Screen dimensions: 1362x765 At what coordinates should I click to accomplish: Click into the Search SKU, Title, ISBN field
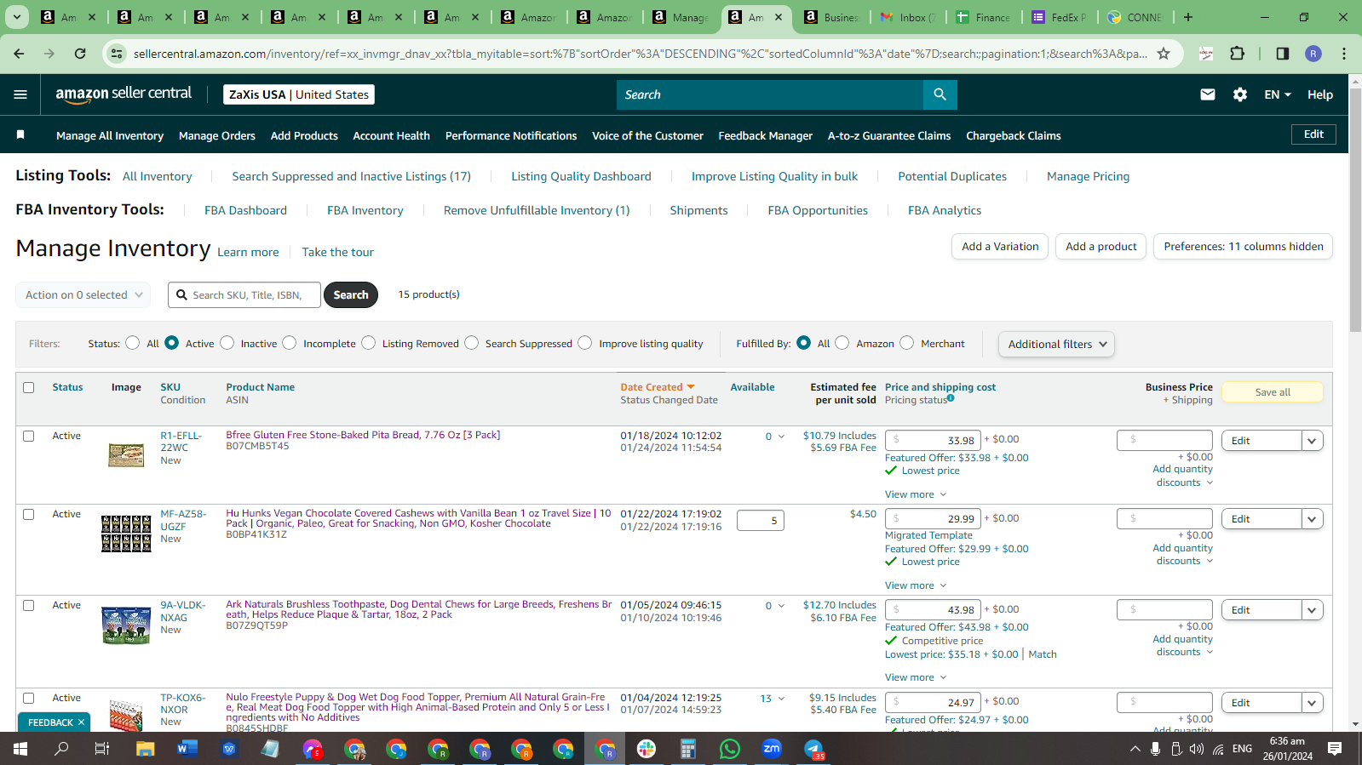coord(244,295)
